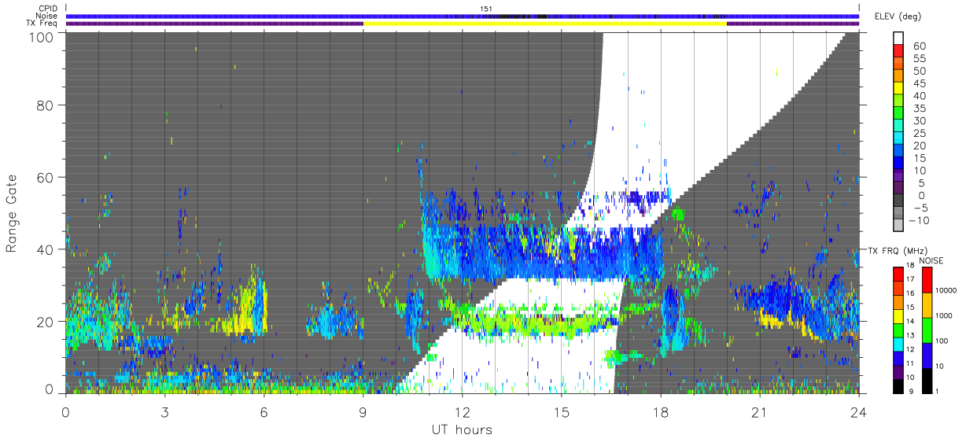Image resolution: width=966 pixels, height=446 pixels.
Task: Click ELEV colorbar value 35
Action: (x=918, y=109)
